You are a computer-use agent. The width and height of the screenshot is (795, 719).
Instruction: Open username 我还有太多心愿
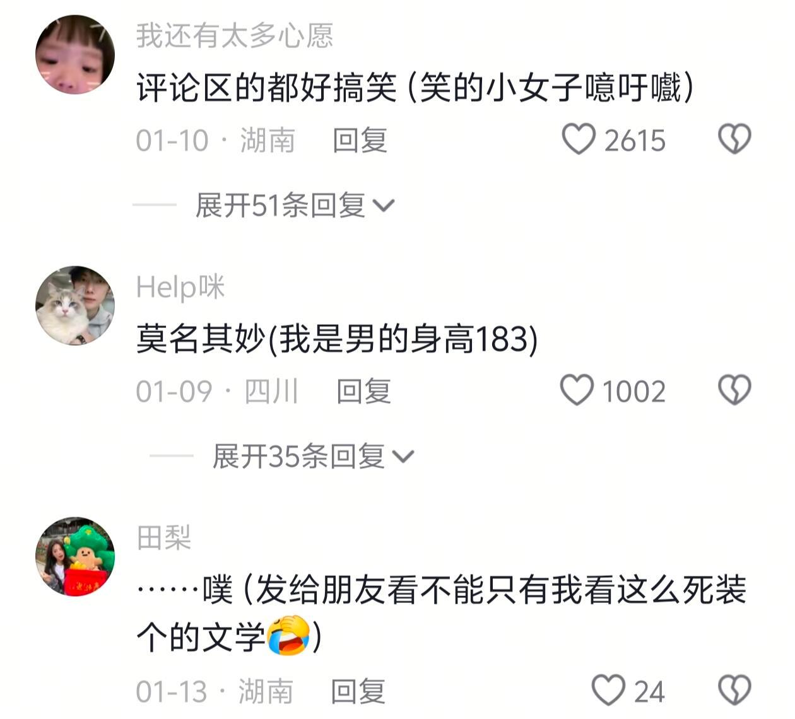pyautogui.click(x=235, y=35)
